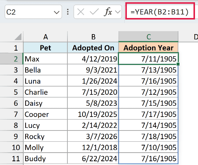Viewport: 198px width, 165px height.
Task: Click the date cell 7/15/2020
Action: tap(93, 92)
